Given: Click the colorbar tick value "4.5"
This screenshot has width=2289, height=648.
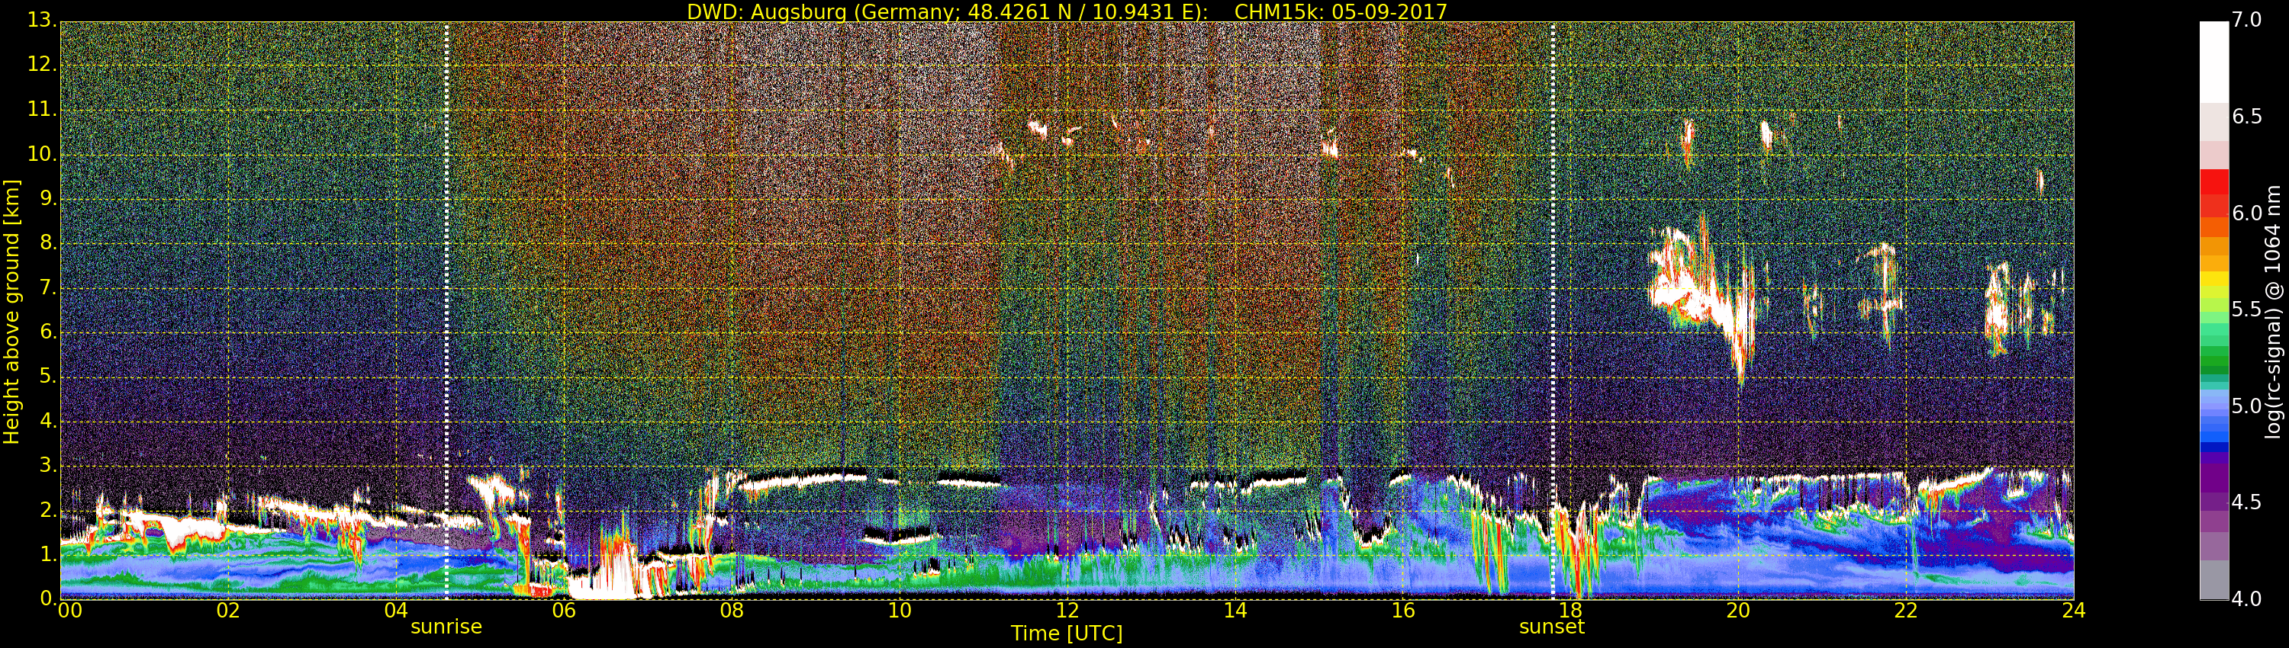Looking at the screenshot, I should 2247,502.
